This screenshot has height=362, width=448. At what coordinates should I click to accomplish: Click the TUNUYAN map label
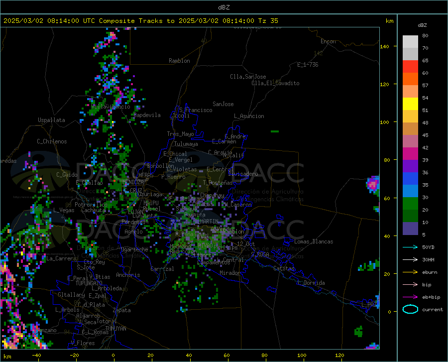click(x=115, y=329)
